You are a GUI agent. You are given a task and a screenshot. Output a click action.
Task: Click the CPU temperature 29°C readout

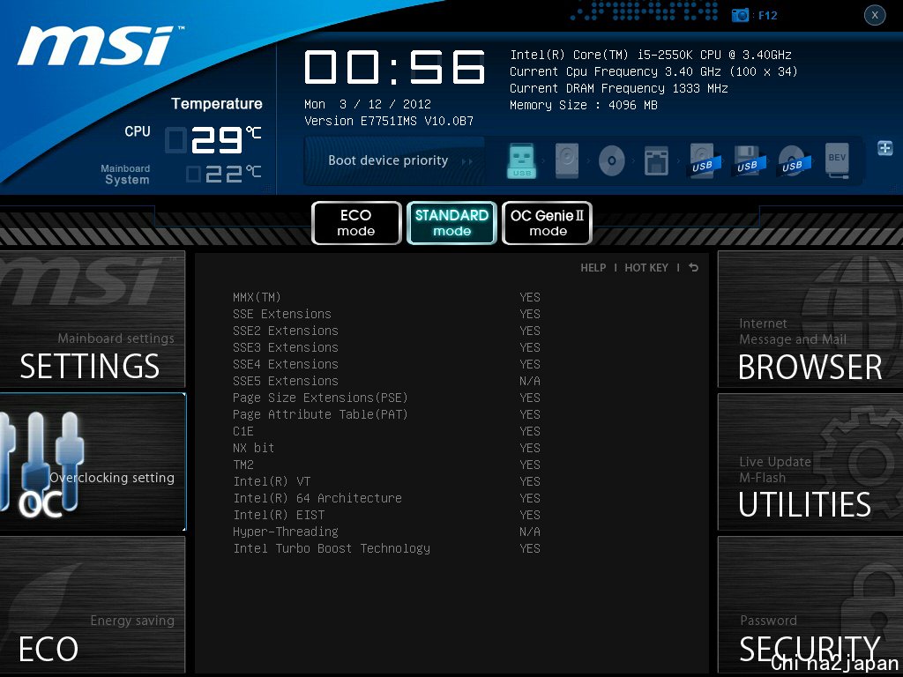coord(214,140)
